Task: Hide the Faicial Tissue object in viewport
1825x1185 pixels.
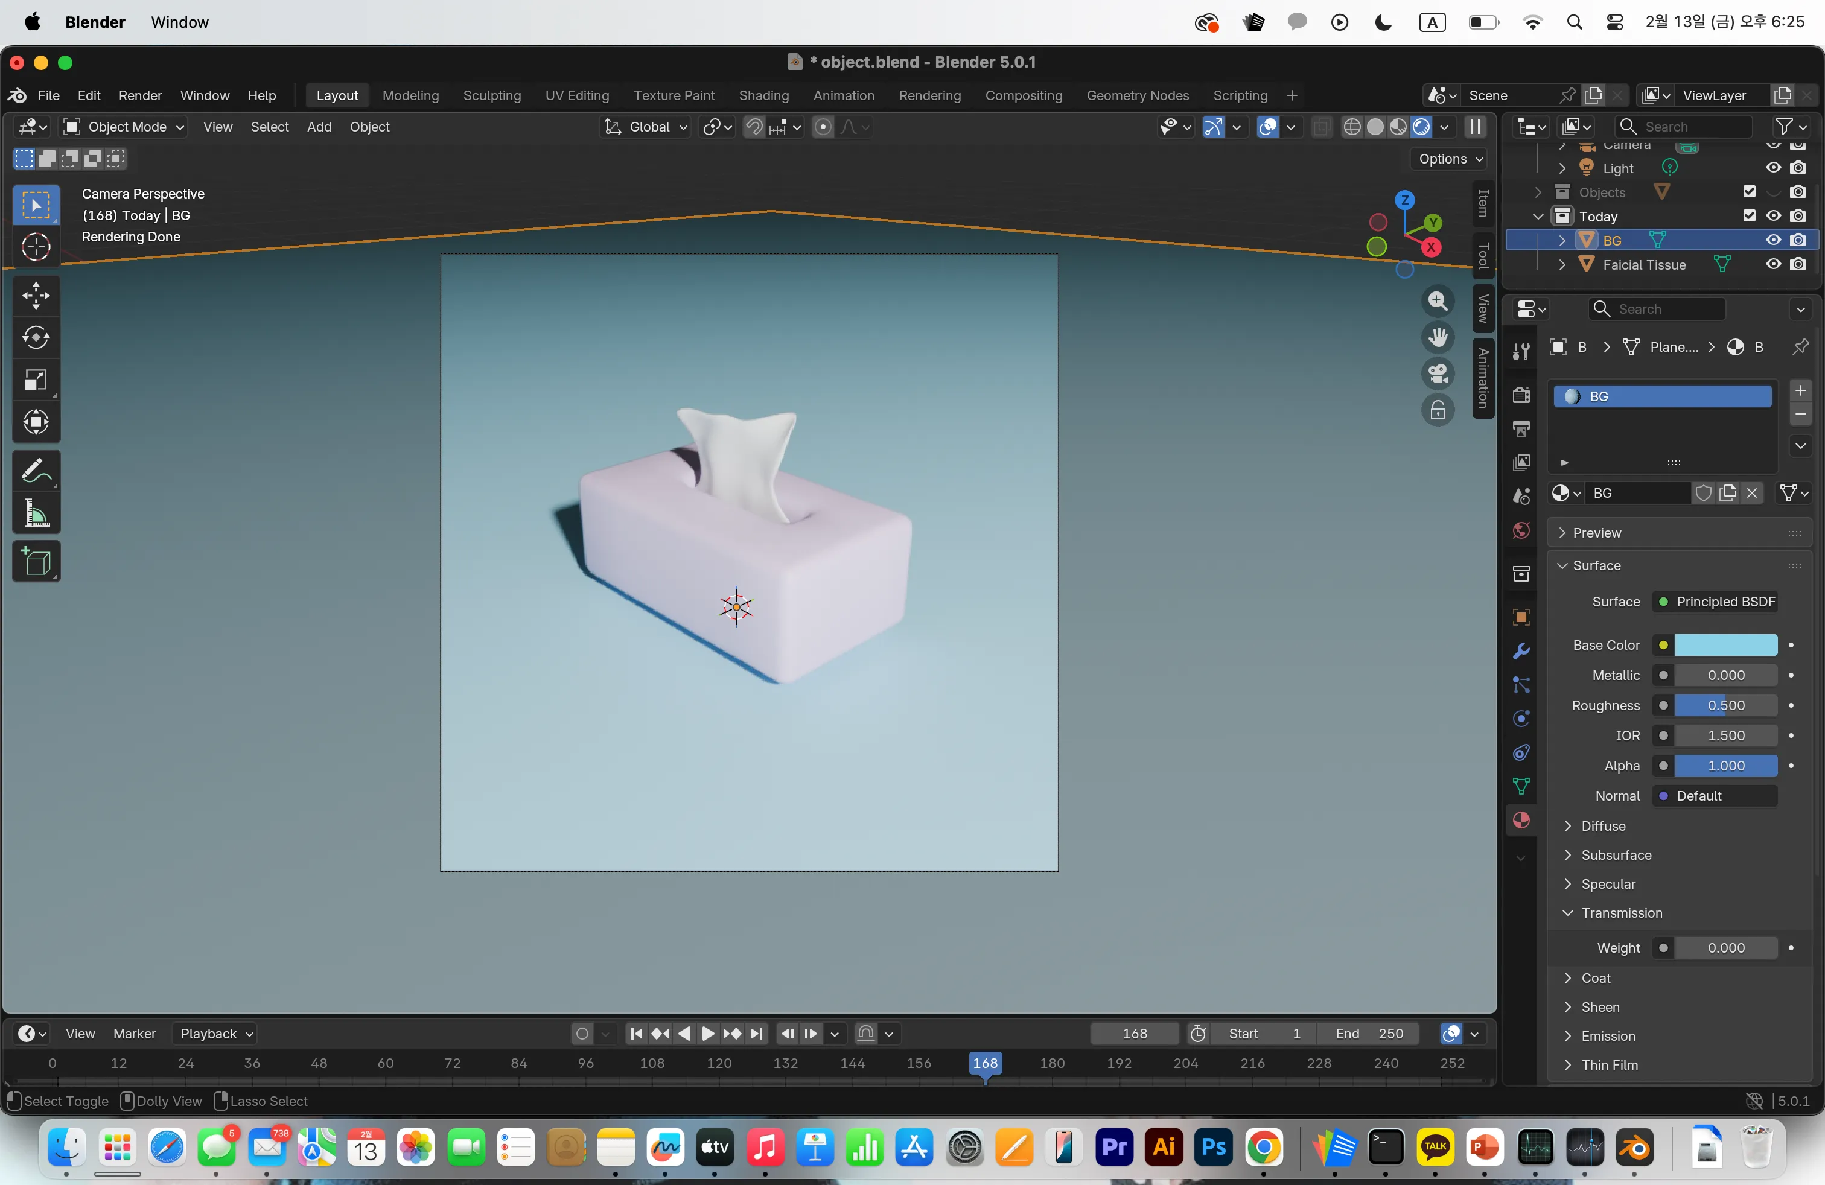Action: (x=1774, y=264)
